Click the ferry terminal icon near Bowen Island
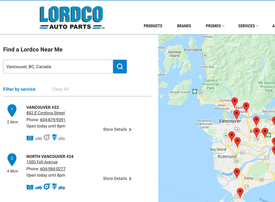The image size is (275, 202). 195,92
